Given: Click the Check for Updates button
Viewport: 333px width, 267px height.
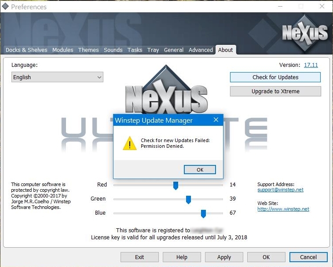Looking at the screenshot, I should 275,77.
